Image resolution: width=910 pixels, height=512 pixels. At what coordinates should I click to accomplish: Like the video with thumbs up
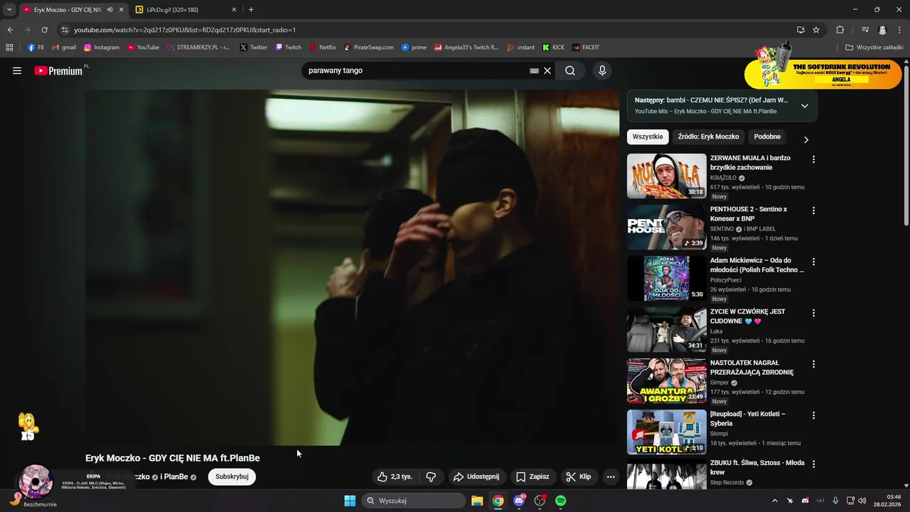pos(395,476)
